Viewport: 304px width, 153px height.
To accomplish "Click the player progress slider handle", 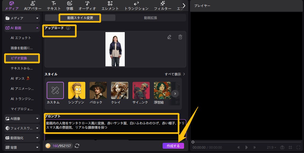I will (x=193, y=142).
